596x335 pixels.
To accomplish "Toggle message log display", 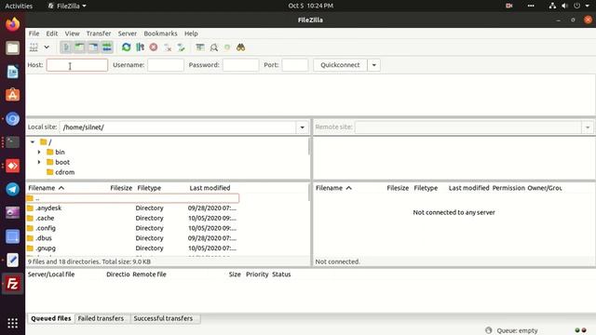I will tap(66, 47).
